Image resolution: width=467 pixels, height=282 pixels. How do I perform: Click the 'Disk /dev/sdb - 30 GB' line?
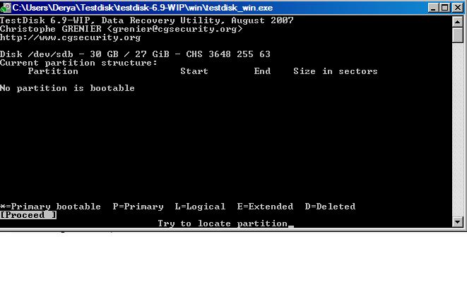(x=135, y=54)
